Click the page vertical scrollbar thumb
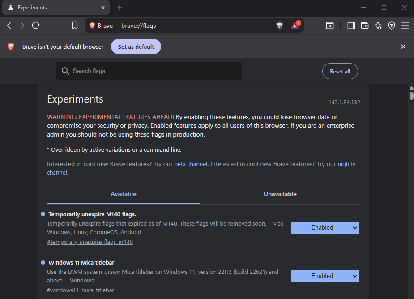The width and height of the screenshot is (414, 299). 411,96
